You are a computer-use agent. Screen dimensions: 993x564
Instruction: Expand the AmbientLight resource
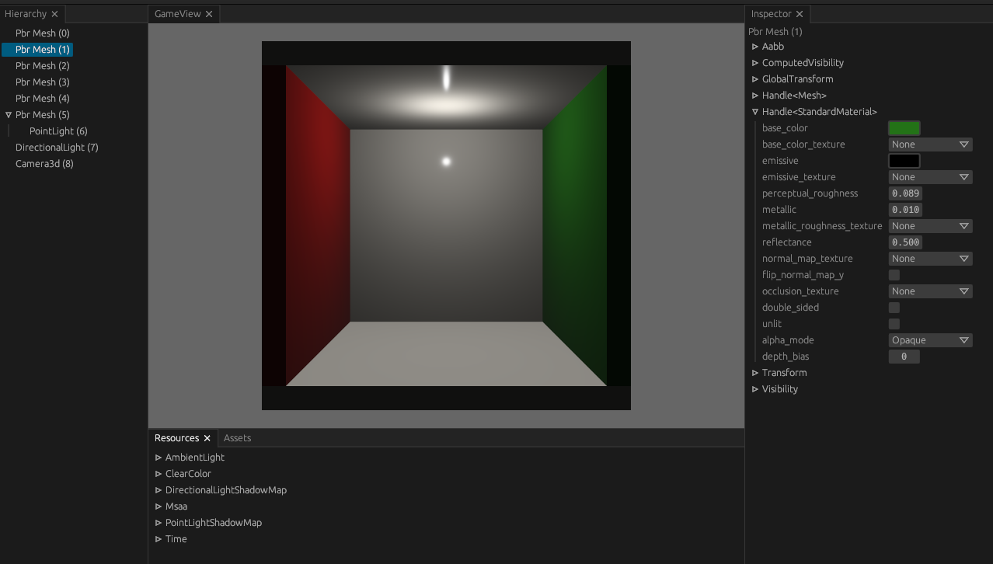tap(159, 458)
